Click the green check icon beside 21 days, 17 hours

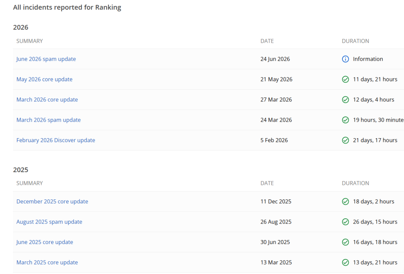click(345, 140)
